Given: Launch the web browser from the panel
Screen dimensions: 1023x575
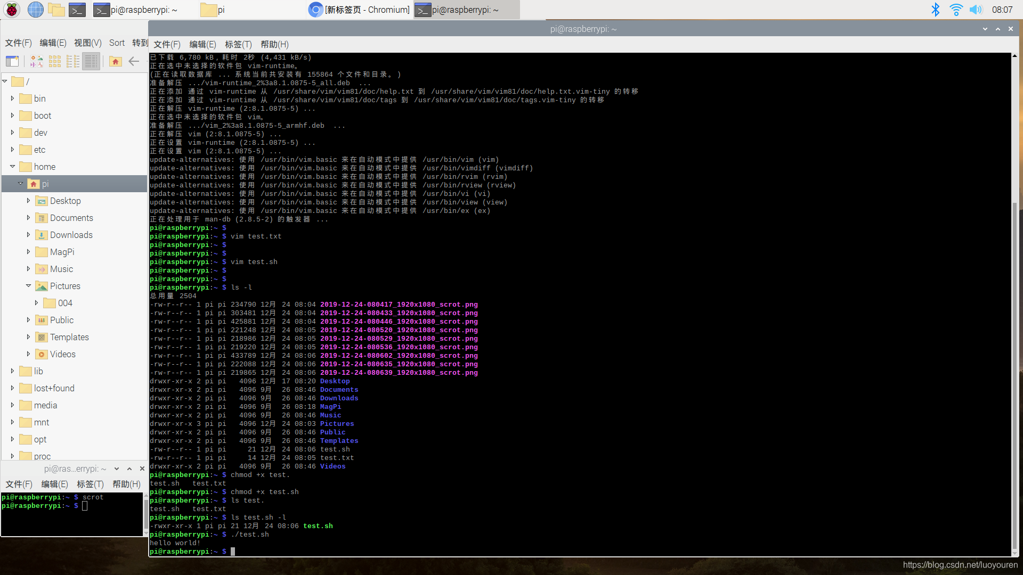Looking at the screenshot, I should point(35,10).
